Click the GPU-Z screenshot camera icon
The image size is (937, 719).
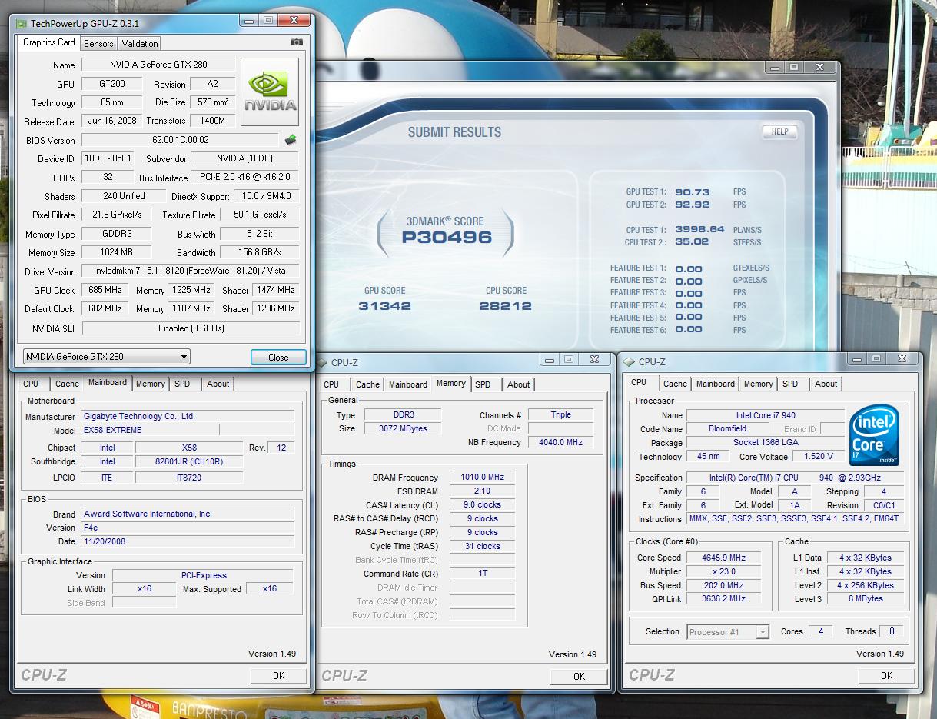[x=297, y=43]
